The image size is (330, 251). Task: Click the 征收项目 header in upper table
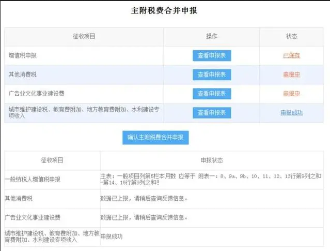click(84, 36)
